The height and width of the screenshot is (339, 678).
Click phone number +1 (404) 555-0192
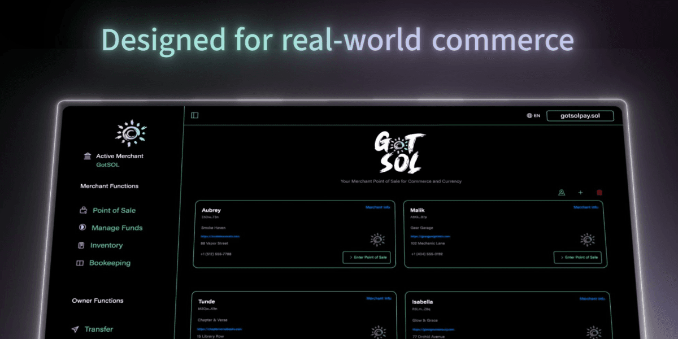pos(427,254)
